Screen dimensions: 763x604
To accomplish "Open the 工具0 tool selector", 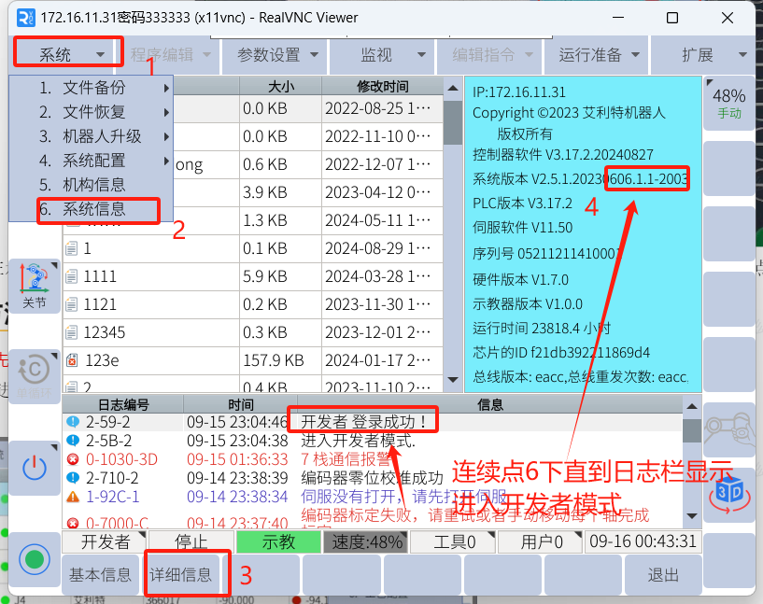I will 453,541.
